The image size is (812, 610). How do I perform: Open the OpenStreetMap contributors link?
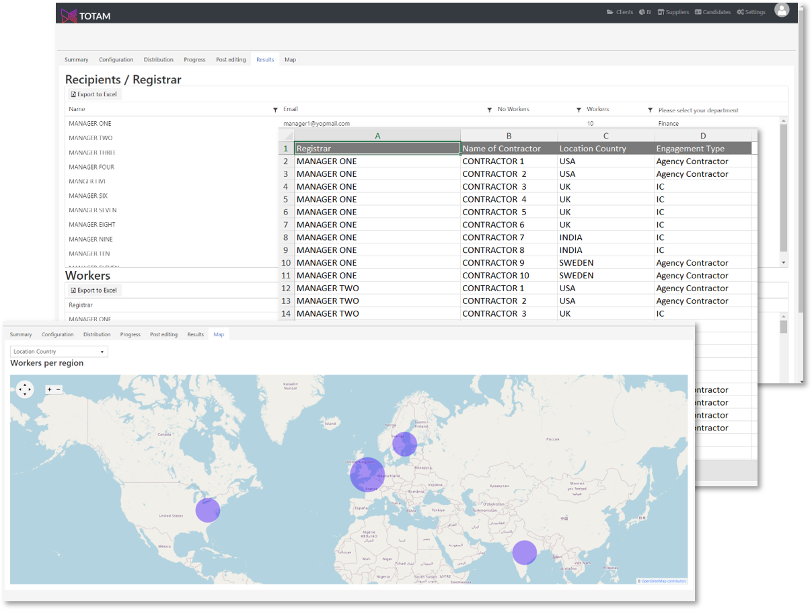coord(663,581)
